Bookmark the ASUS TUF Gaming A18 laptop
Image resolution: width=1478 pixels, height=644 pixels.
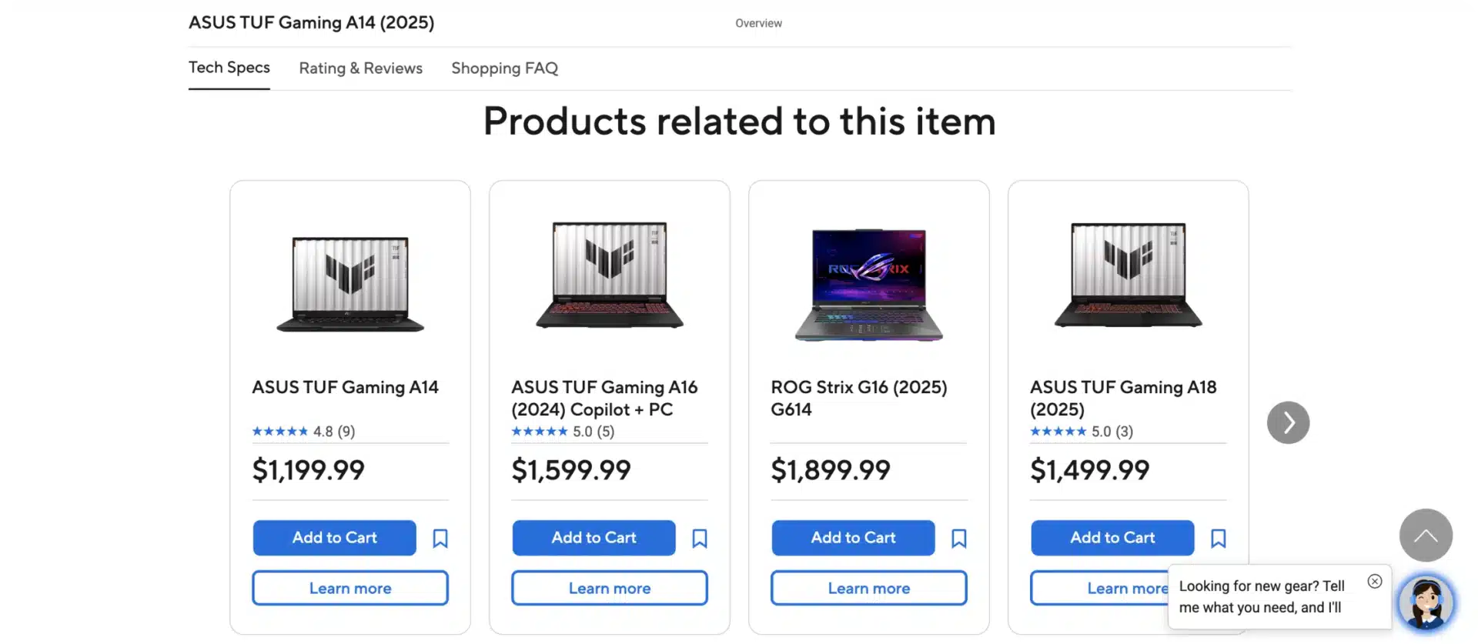pos(1218,538)
